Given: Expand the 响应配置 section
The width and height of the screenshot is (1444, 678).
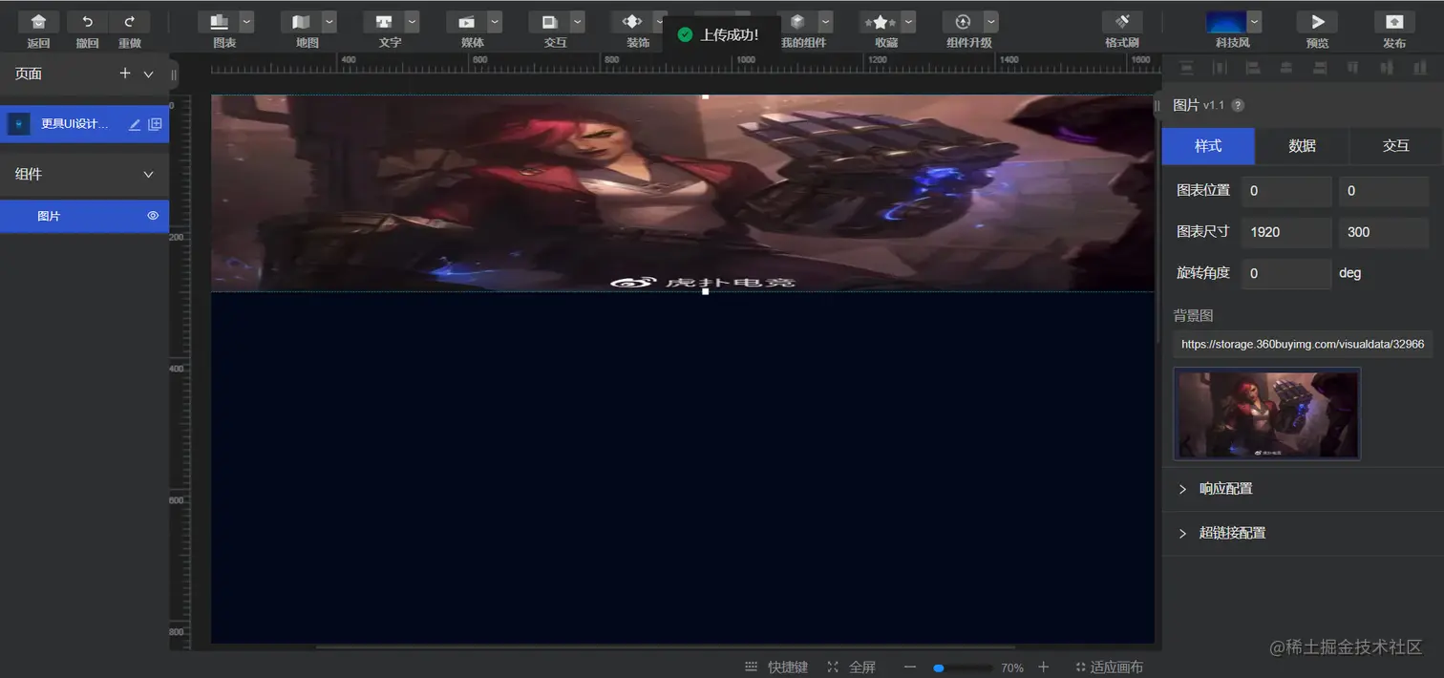Looking at the screenshot, I should point(1303,489).
